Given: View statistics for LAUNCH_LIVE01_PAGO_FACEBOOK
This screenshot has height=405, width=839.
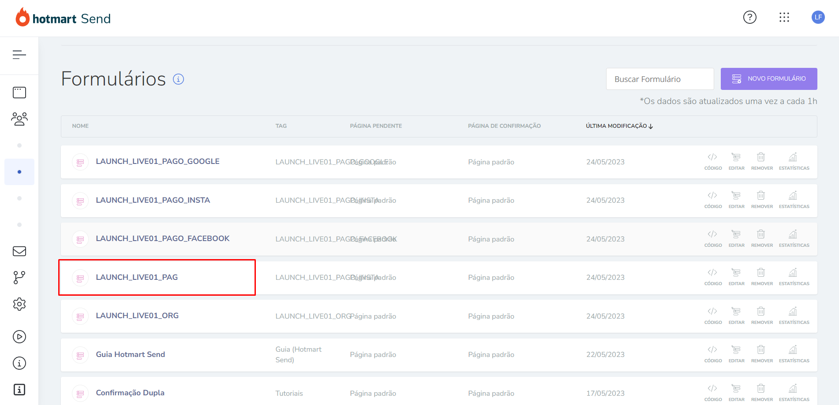Looking at the screenshot, I should click(794, 239).
